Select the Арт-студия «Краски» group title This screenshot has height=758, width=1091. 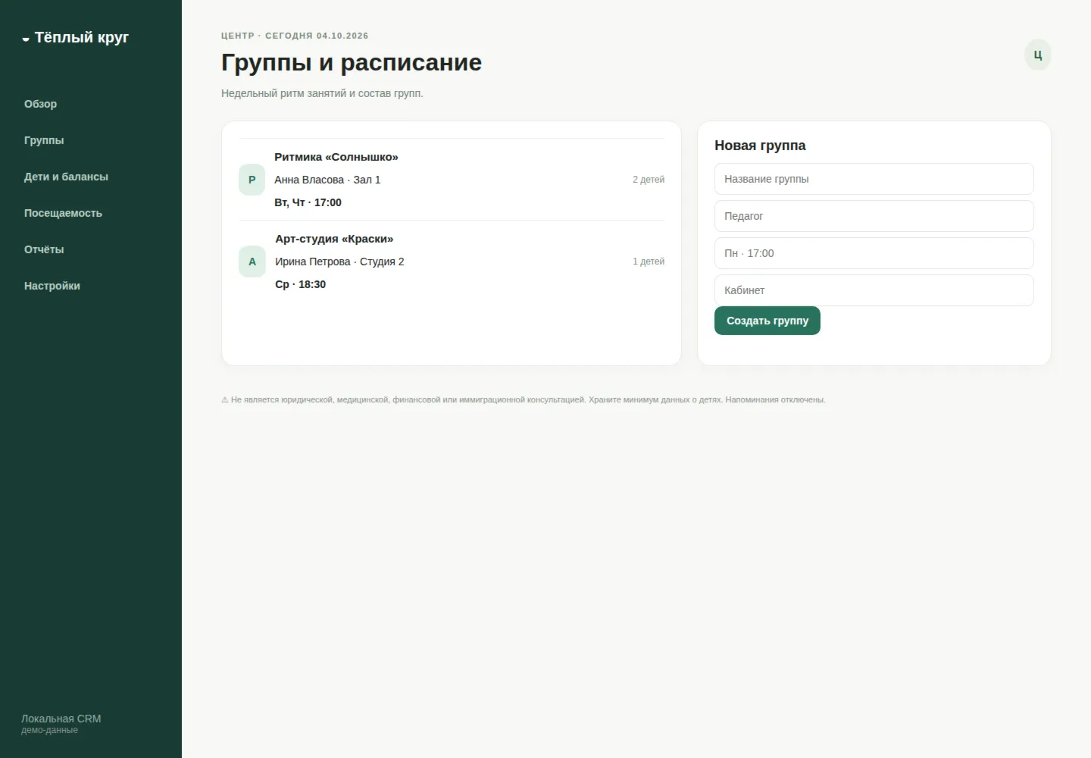click(334, 239)
